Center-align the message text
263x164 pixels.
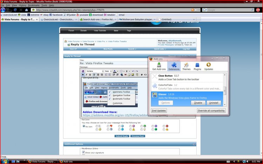click(98, 75)
